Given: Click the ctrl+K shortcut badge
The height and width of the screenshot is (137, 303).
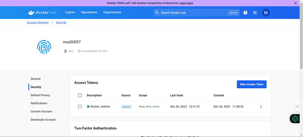Looking at the screenshot, I should (x=233, y=13).
